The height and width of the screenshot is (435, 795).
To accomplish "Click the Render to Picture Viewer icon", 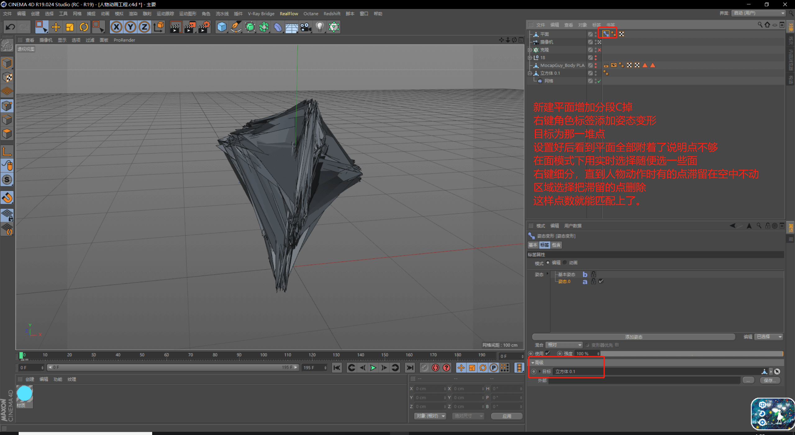I will pos(190,27).
